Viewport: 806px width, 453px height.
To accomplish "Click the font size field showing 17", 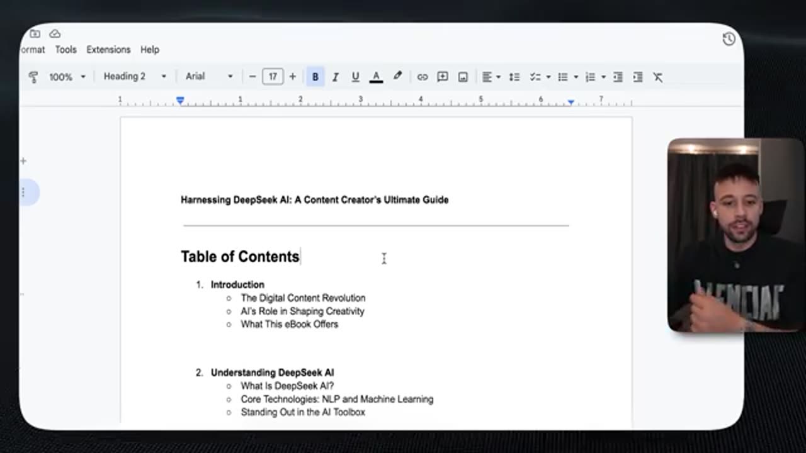I will pyautogui.click(x=273, y=77).
